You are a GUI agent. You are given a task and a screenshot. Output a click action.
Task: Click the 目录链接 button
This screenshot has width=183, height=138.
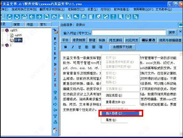(x=79, y=41)
